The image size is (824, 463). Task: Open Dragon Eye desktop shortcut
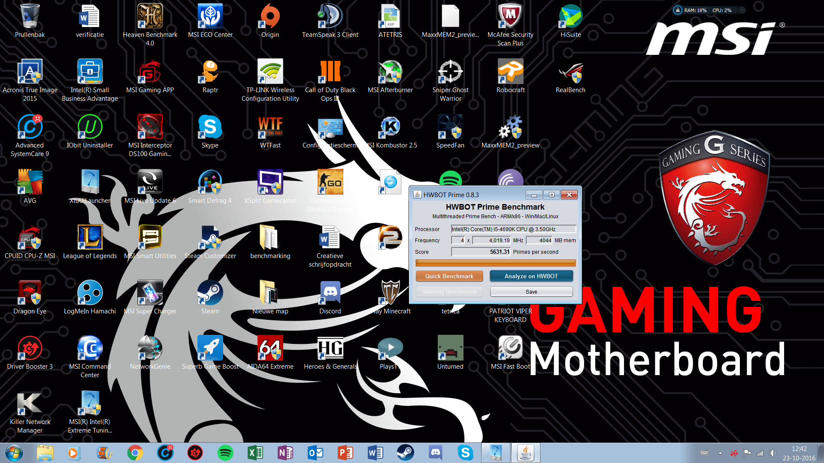point(30,297)
